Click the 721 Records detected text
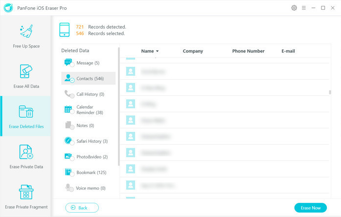 (101, 27)
